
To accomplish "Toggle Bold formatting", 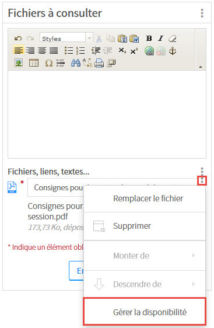I will 149,39.
